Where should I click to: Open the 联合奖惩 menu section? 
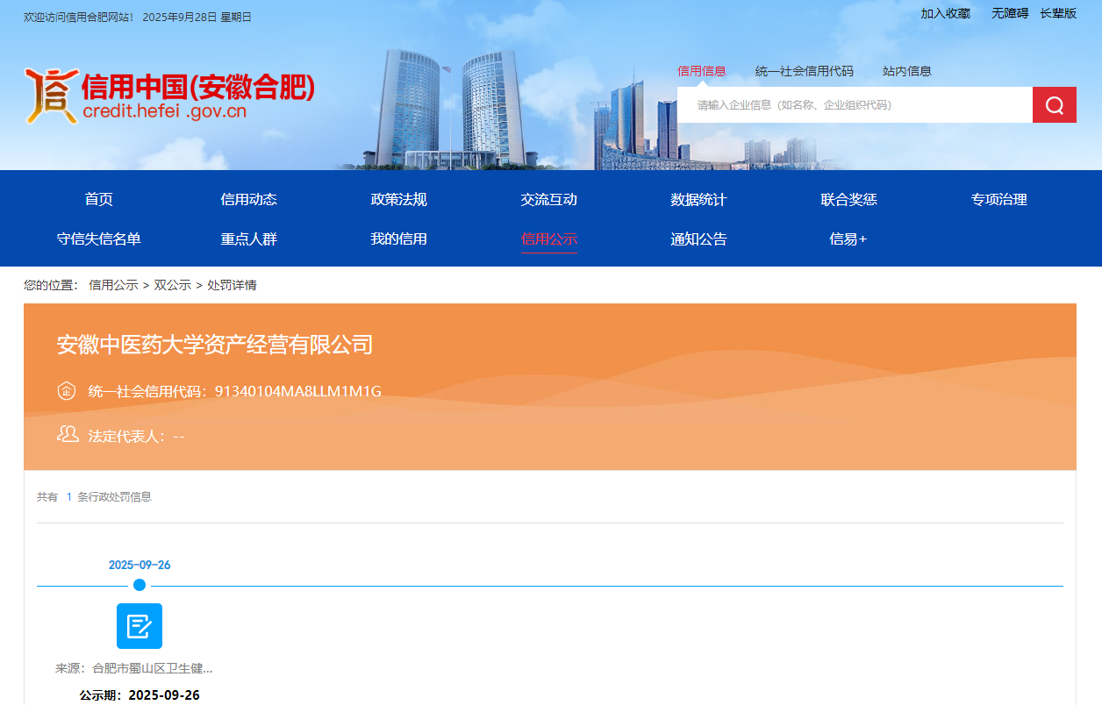[x=848, y=199]
